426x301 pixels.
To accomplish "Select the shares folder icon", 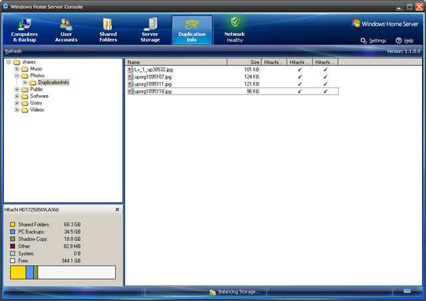I will click(x=17, y=62).
